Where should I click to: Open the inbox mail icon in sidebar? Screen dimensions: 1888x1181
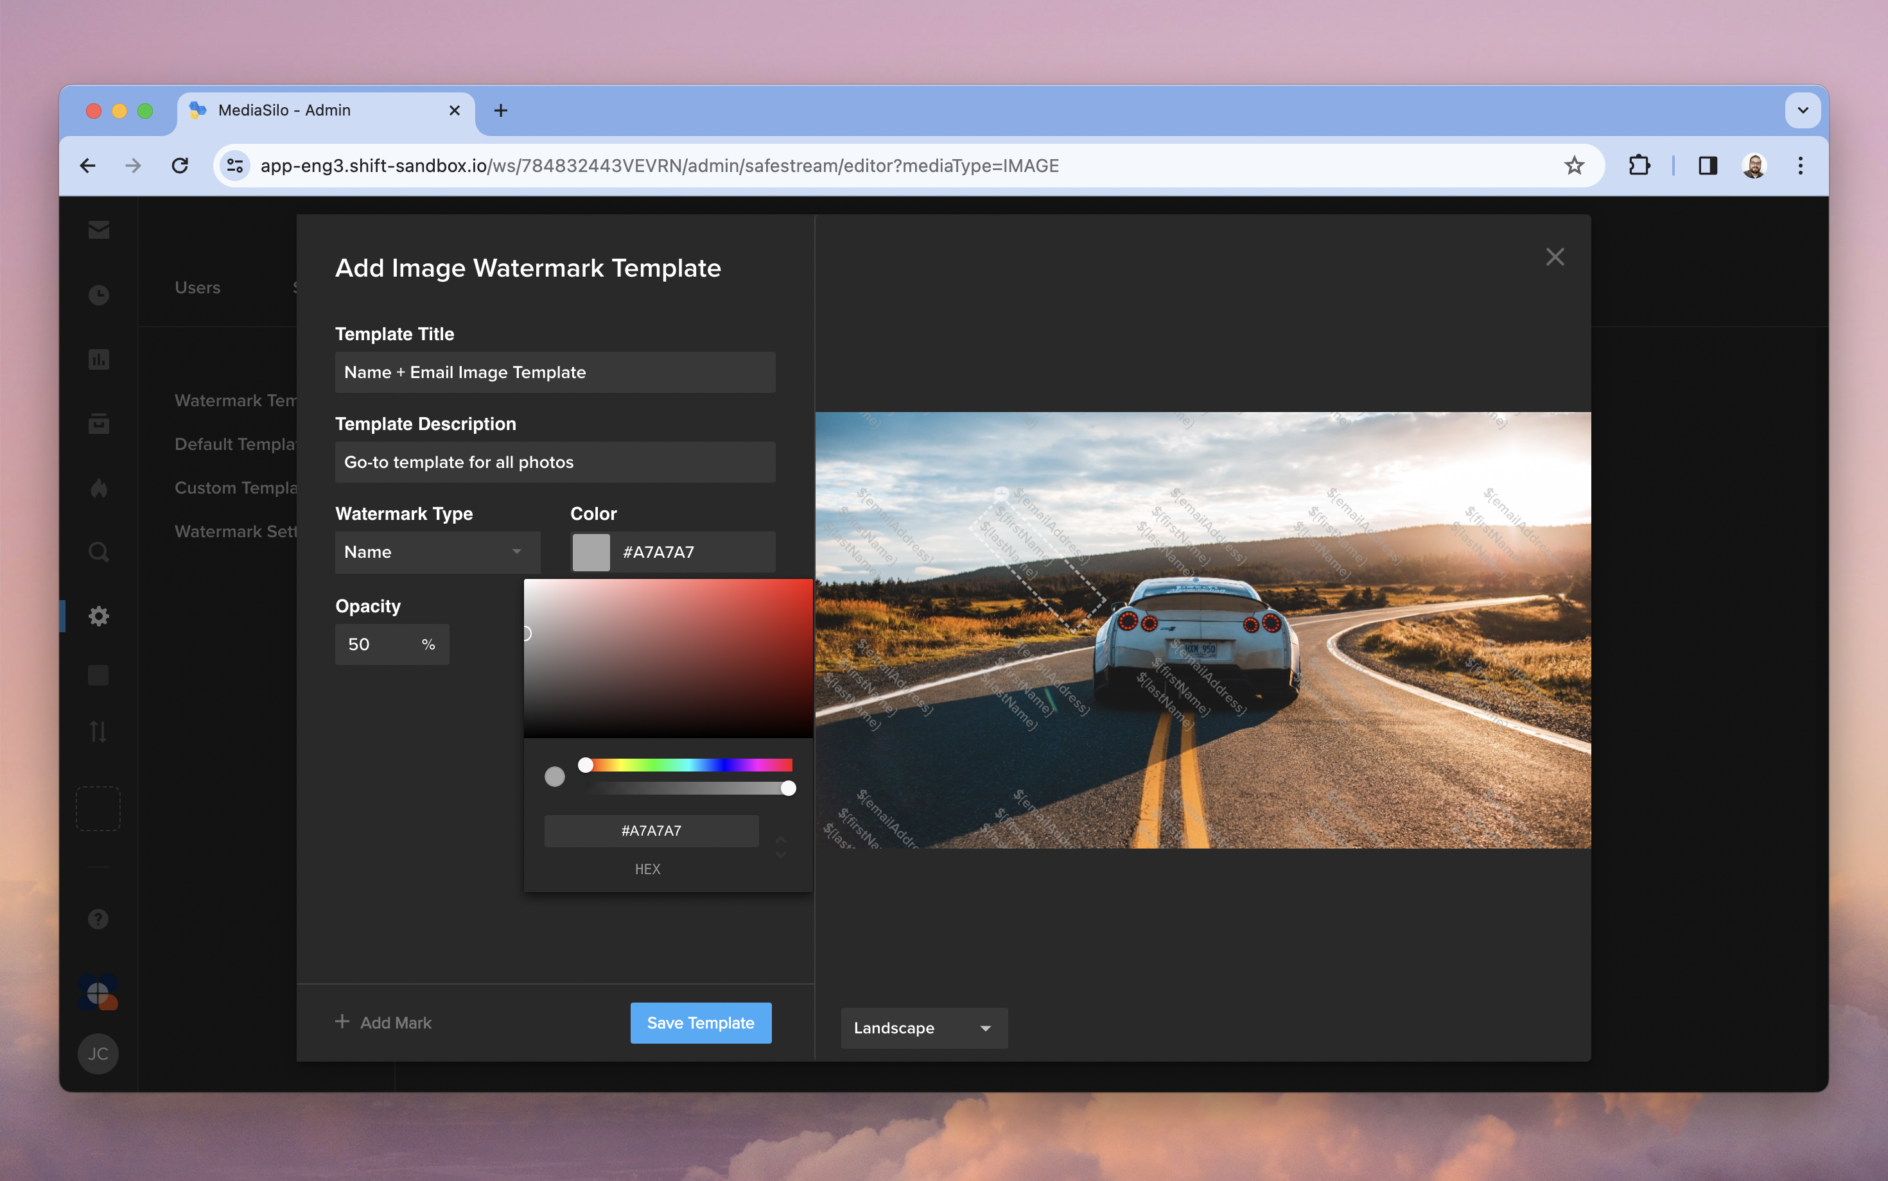click(x=98, y=230)
